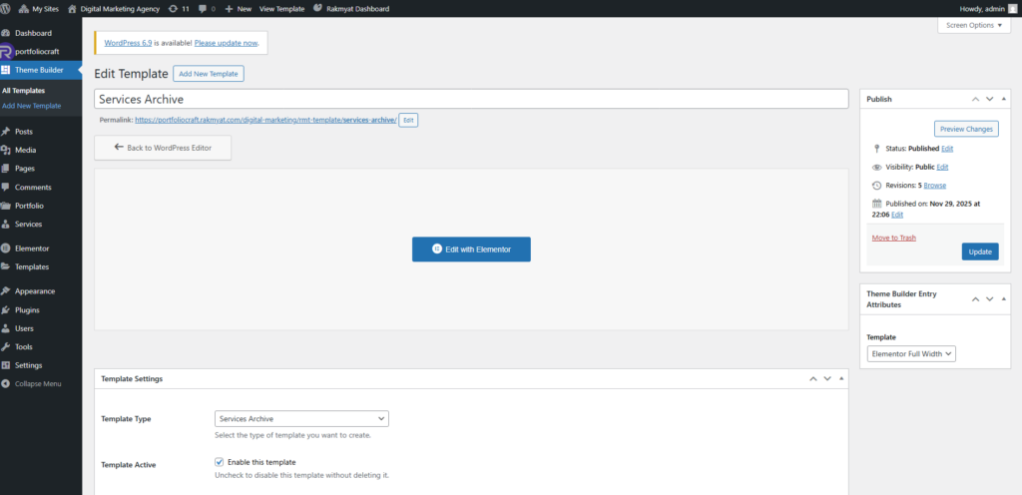The height and width of the screenshot is (495, 1022).
Task: Click the WordPress logo icon in admin bar
Action: click(8, 8)
